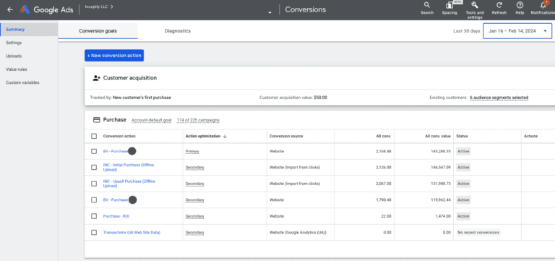555x261 pixels.
Task: Expand the Inceptly LLC account chevron
Action: 112,7
